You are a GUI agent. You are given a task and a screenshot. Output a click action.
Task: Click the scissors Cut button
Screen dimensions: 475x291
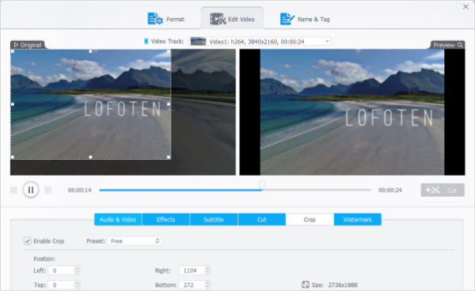(443, 191)
